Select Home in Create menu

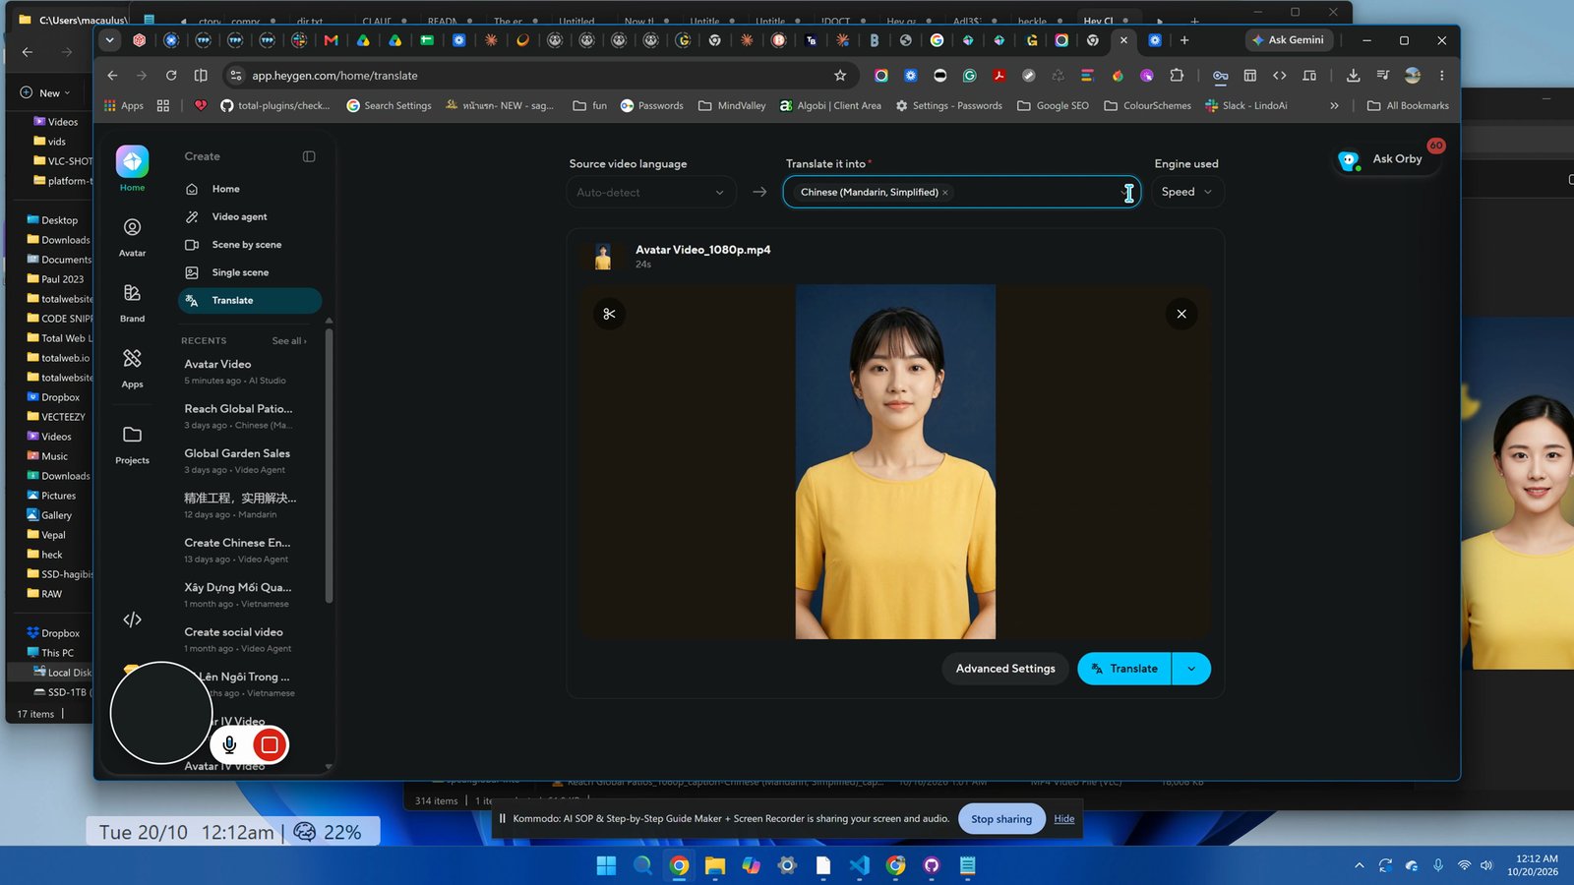250,189
